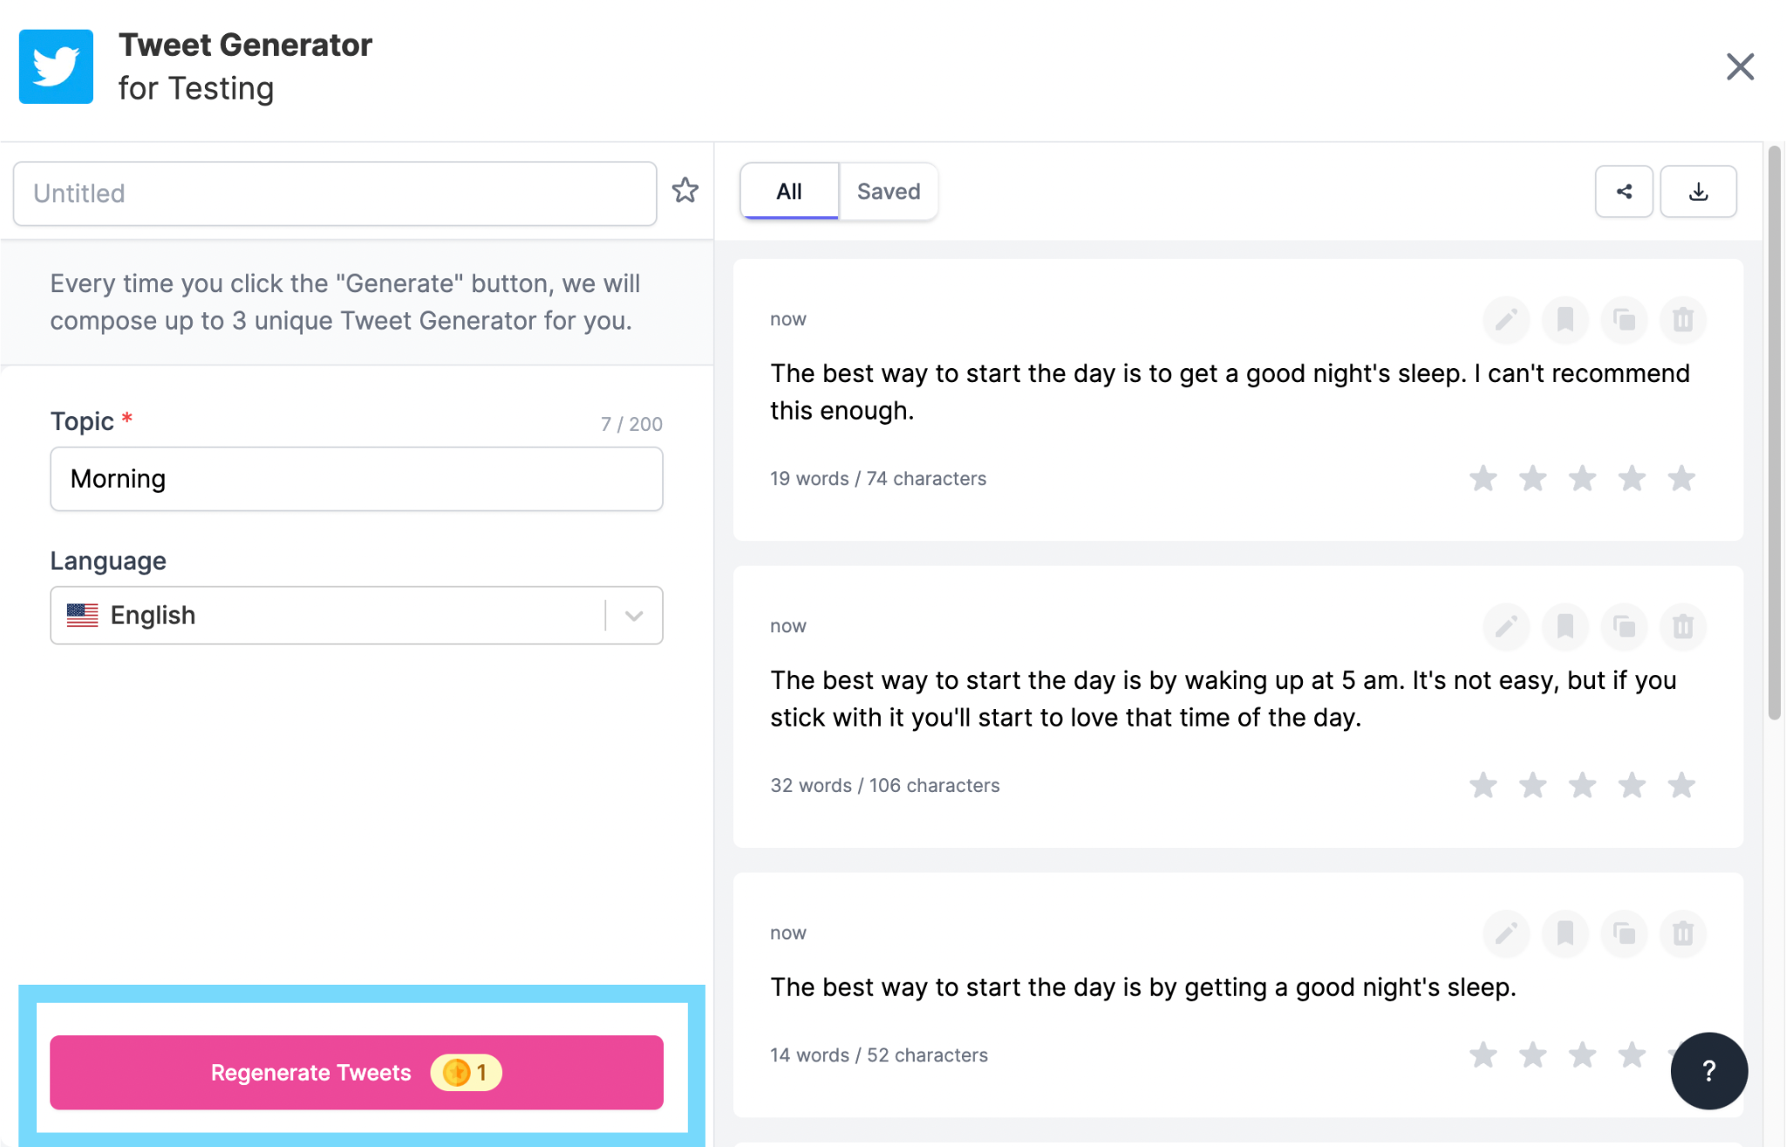Click the share icon button

pos(1624,191)
